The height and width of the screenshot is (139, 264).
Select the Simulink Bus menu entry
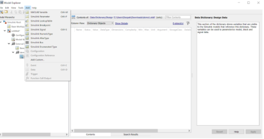[48, 42]
